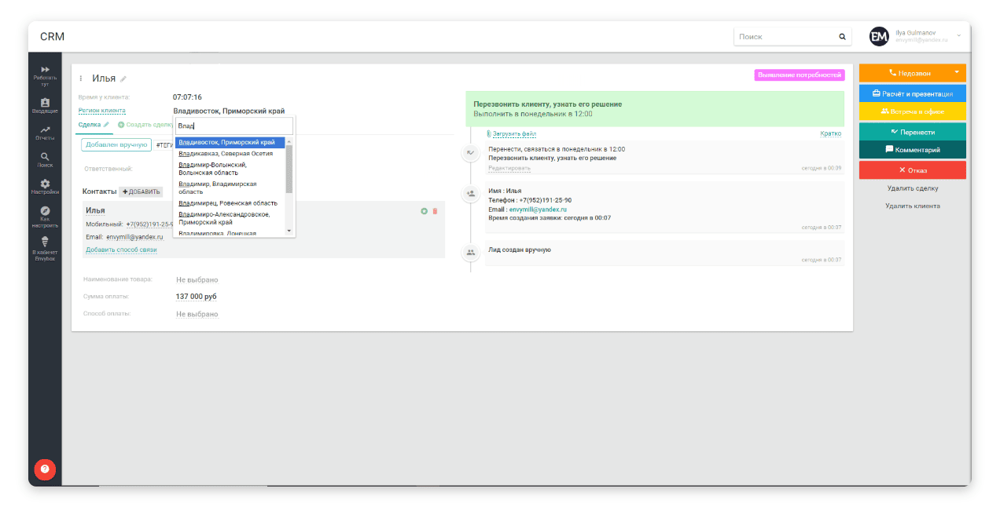Click the green plus icon in contact row
This screenshot has height=507, width=1000.
coord(425,211)
